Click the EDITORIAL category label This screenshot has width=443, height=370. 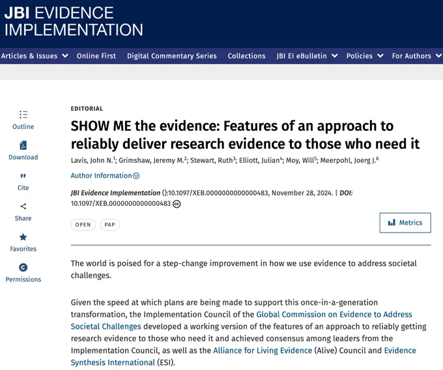[x=87, y=109]
